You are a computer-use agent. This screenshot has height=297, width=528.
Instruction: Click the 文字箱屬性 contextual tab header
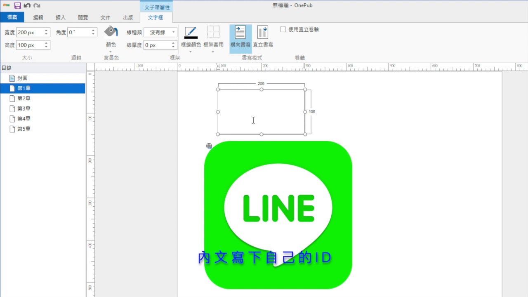tap(157, 7)
